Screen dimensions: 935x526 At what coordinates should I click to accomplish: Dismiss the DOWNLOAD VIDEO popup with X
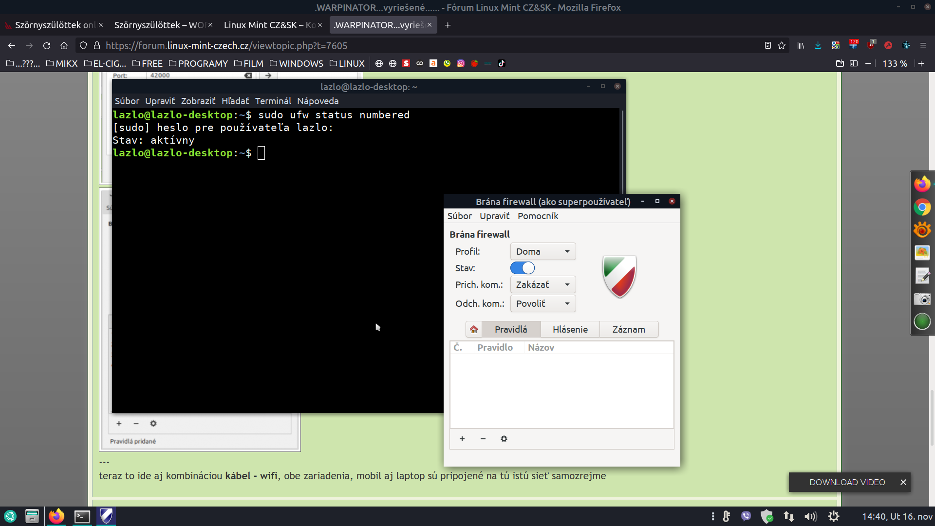click(x=903, y=482)
